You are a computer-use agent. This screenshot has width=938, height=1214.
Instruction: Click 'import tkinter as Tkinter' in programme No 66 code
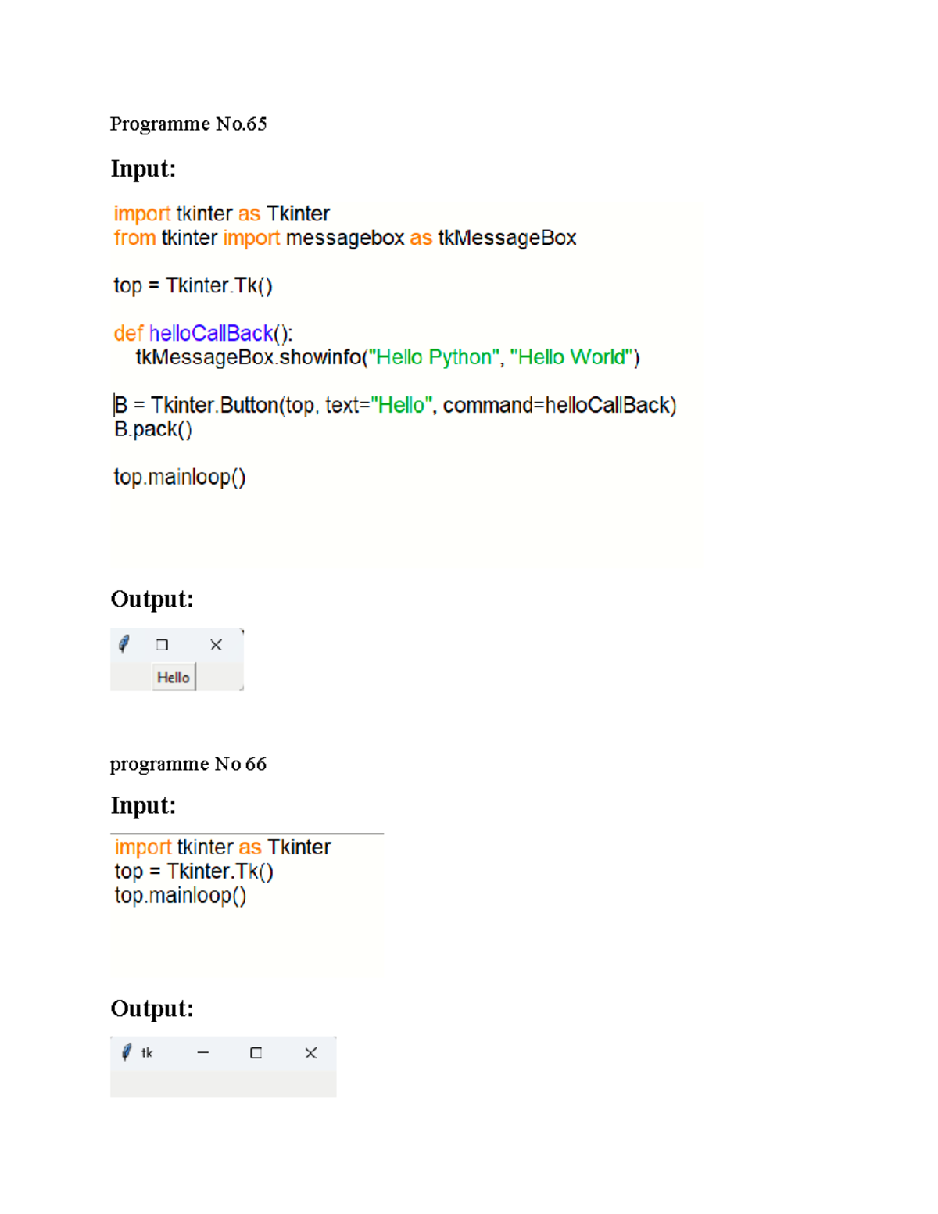pos(223,847)
